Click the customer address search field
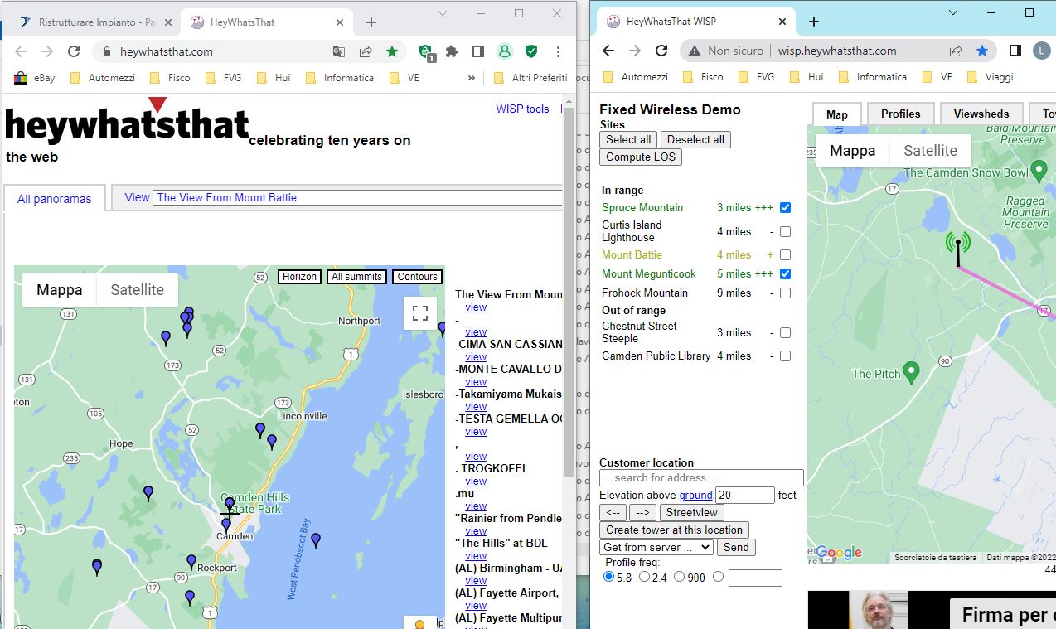Viewport: 1056px width, 629px height. tap(701, 477)
